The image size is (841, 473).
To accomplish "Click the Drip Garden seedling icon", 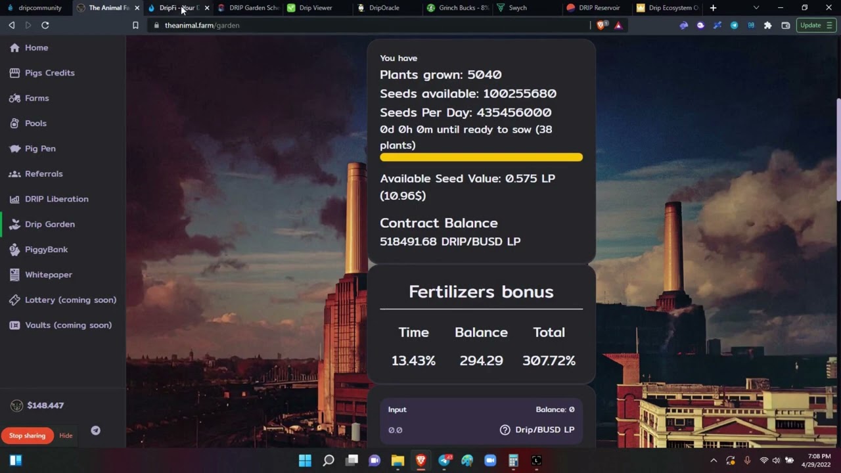I will [x=14, y=224].
